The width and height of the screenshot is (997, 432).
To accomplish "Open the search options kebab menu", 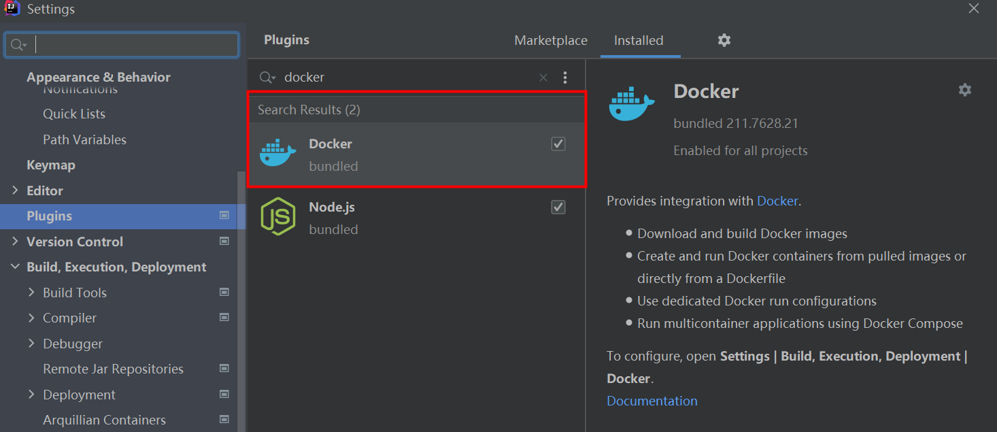I will pos(565,77).
